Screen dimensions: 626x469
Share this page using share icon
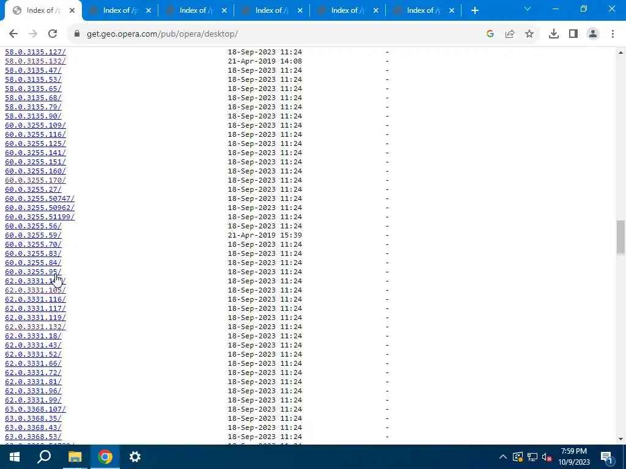tap(510, 34)
